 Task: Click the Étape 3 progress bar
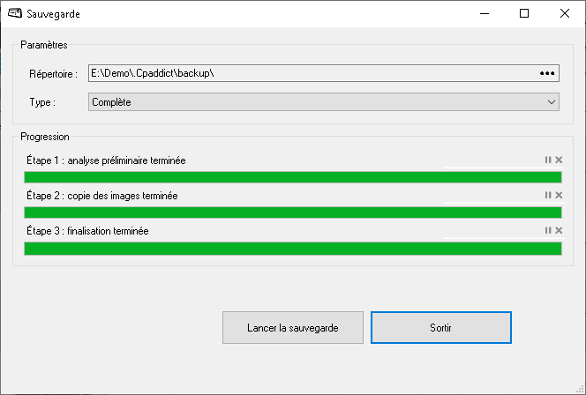[x=292, y=248]
